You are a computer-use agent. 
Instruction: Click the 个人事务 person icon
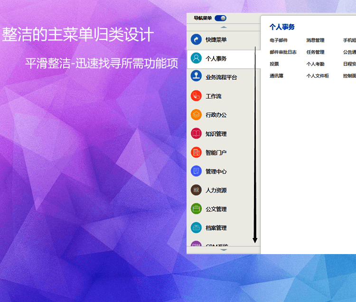click(x=196, y=58)
